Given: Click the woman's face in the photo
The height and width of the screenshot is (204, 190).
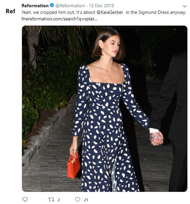Looking at the screenshot, I should pos(112,47).
